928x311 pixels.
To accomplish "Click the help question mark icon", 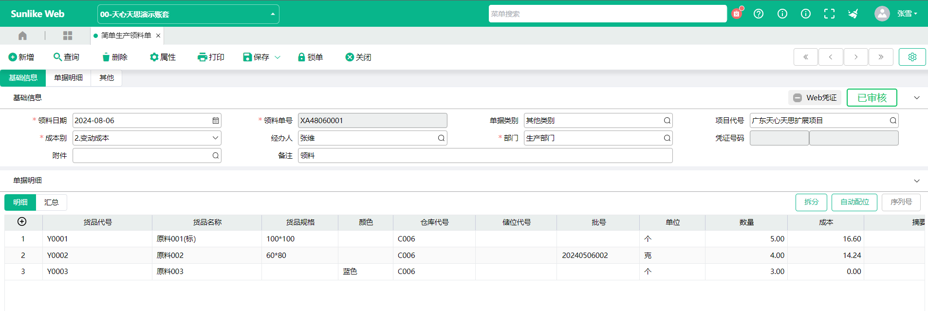I will coord(759,14).
